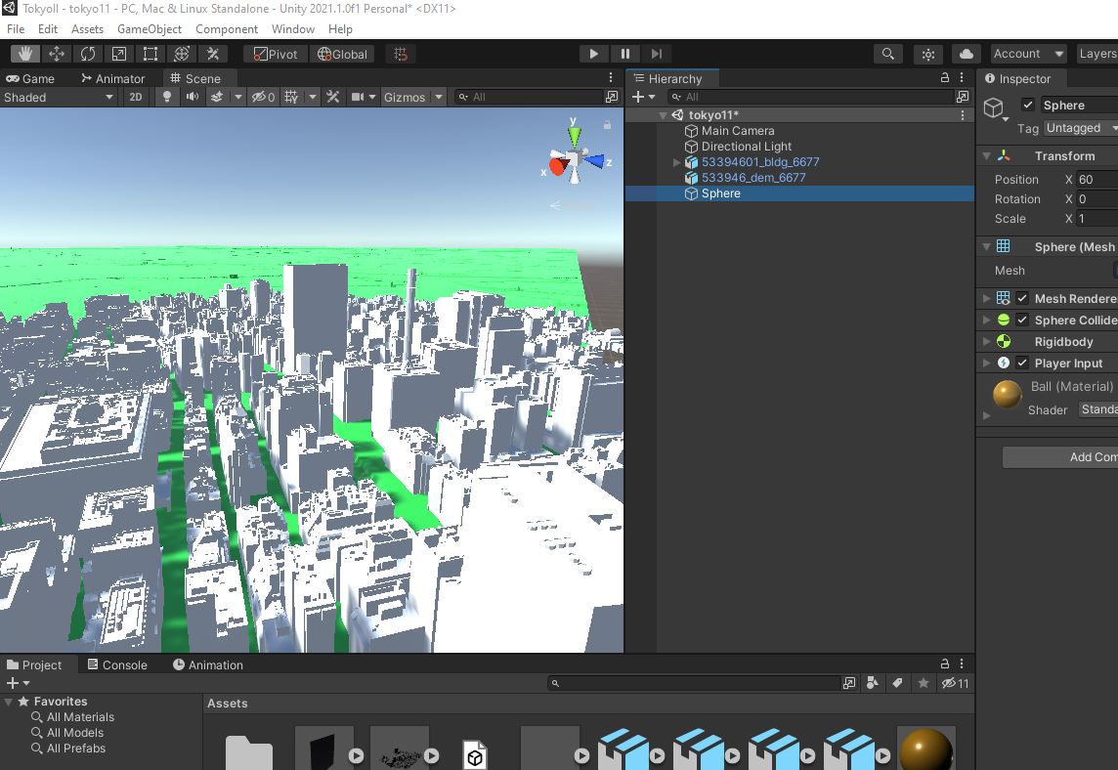Open the Unity cloud services icon
Image resolution: width=1118 pixels, height=770 pixels.
point(967,54)
